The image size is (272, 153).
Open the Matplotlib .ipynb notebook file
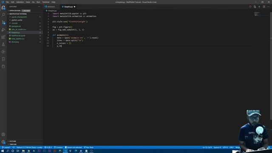tap(18, 36)
